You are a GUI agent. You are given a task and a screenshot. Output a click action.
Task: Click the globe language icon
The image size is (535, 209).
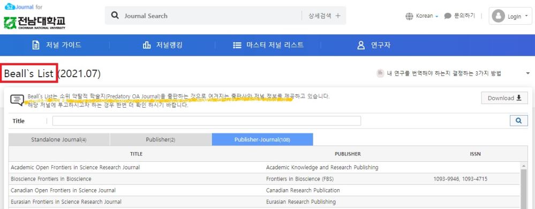point(409,16)
